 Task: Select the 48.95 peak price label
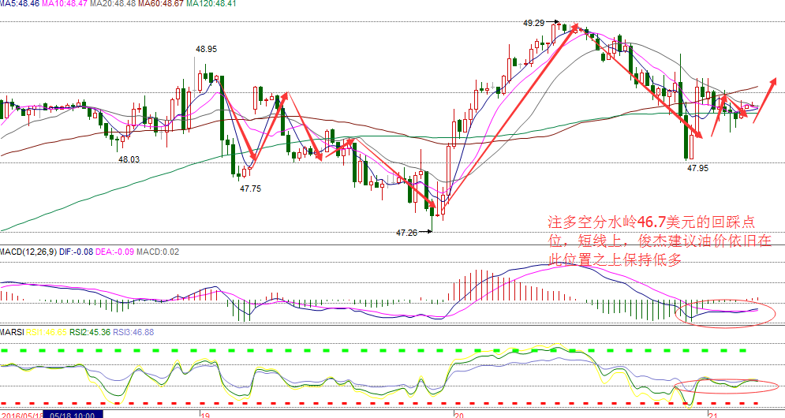206,49
